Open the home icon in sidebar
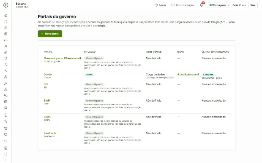Screen dimensions: 262x163 [x=6, y=16]
